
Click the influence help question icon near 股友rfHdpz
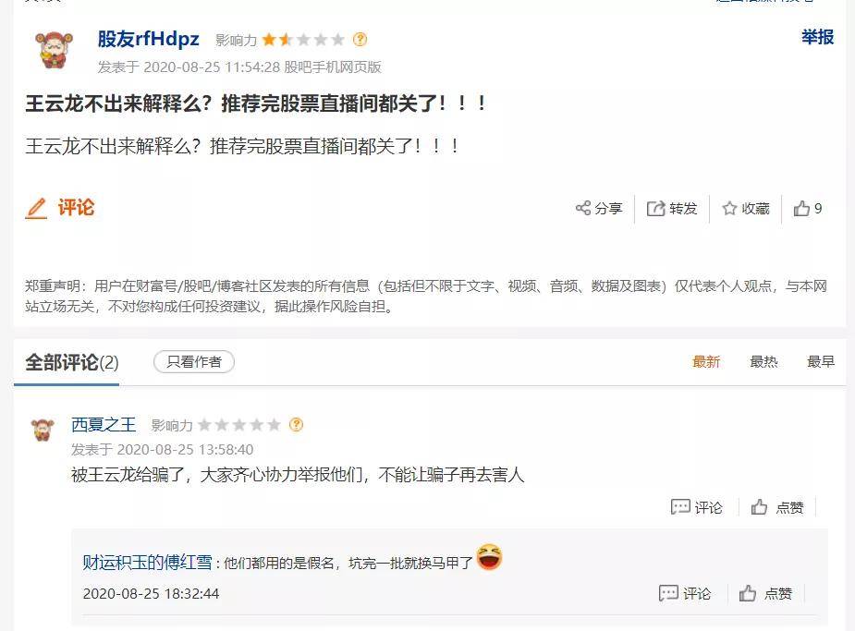click(x=360, y=40)
